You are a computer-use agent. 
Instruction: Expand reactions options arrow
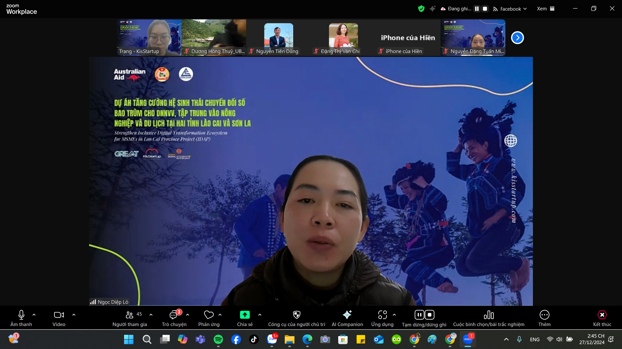click(x=220, y=315)
